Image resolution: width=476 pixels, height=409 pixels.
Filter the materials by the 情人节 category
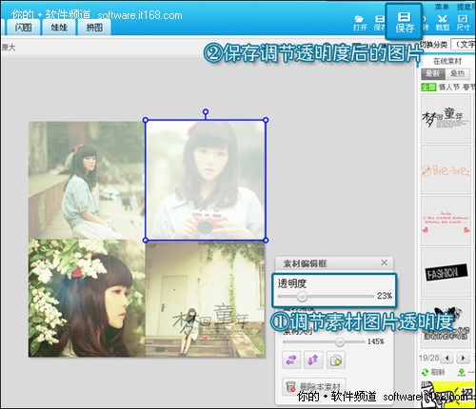pos(449,87)
